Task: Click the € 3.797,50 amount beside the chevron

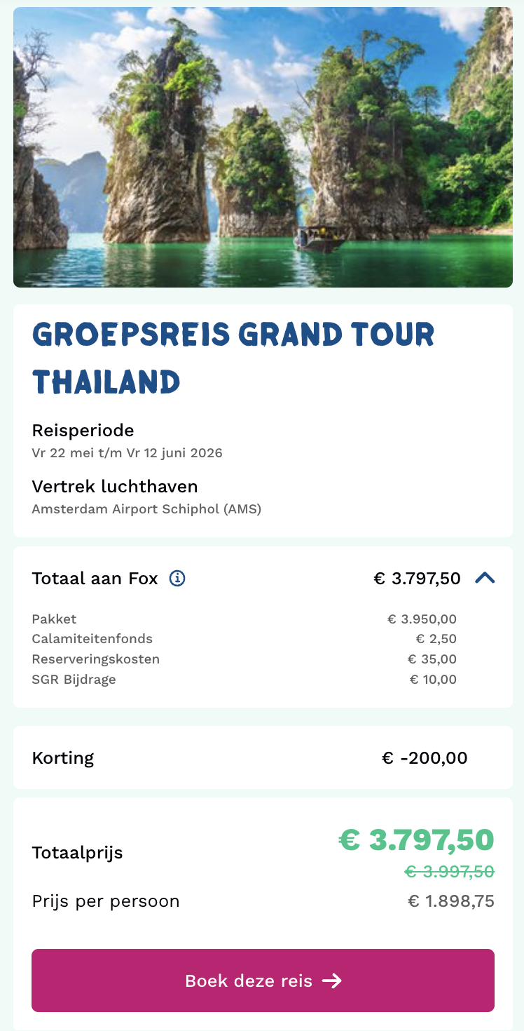Action: 417,579
